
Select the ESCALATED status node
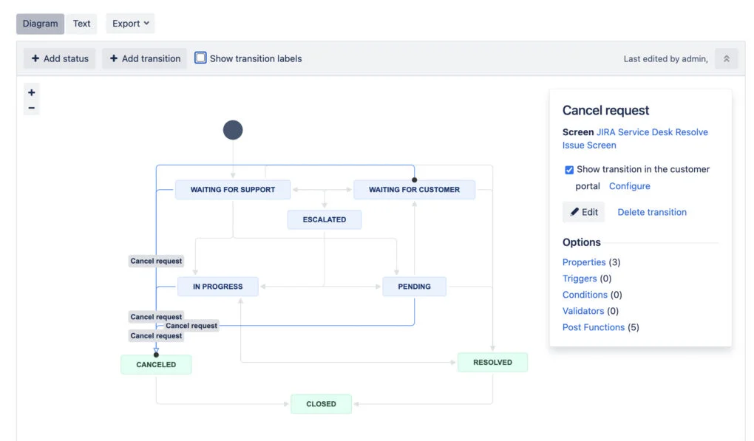[325, 219]
